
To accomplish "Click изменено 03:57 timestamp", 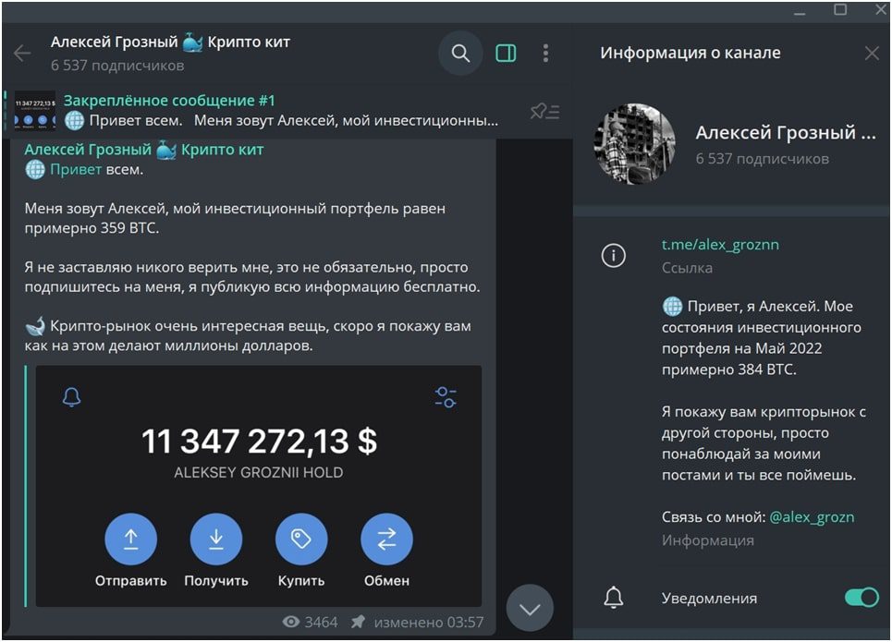I will 429,622.
